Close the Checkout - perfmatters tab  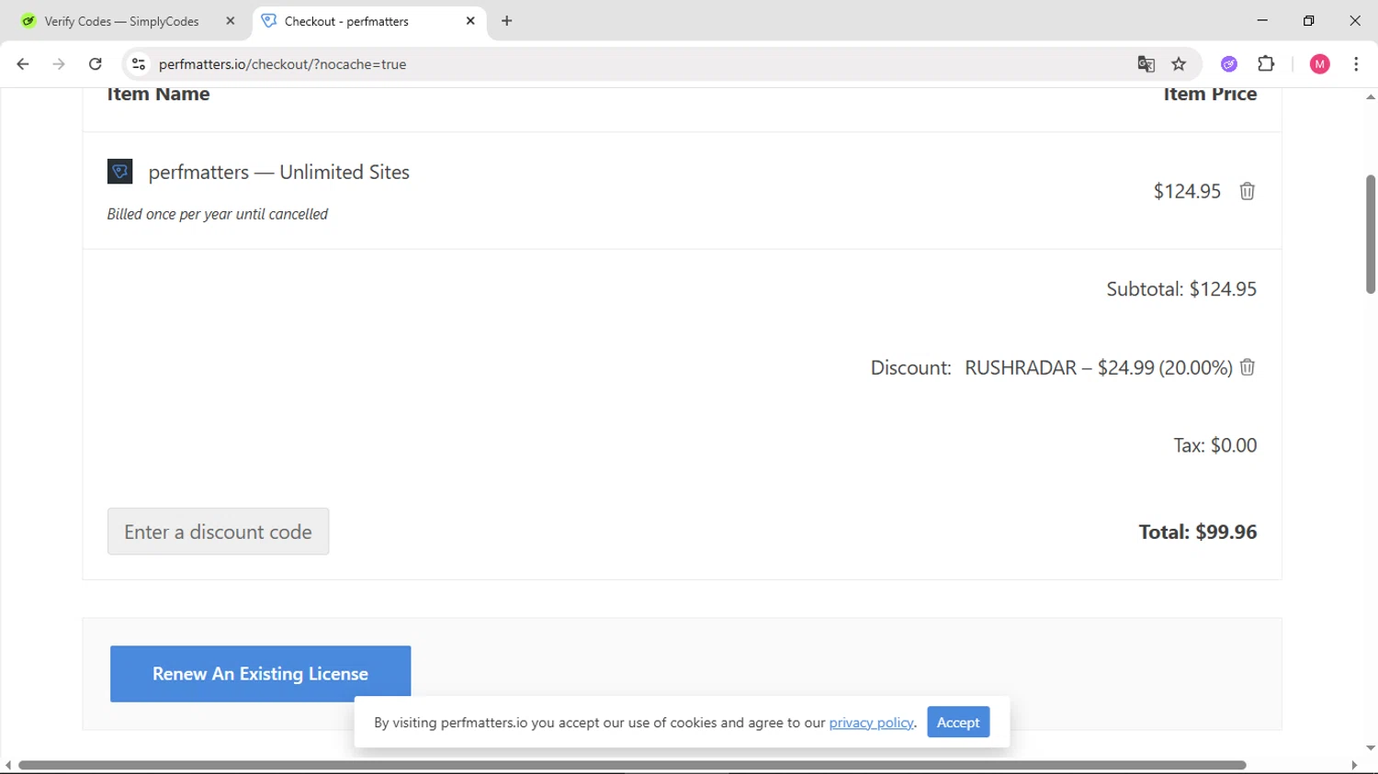(x=470, y=21)
